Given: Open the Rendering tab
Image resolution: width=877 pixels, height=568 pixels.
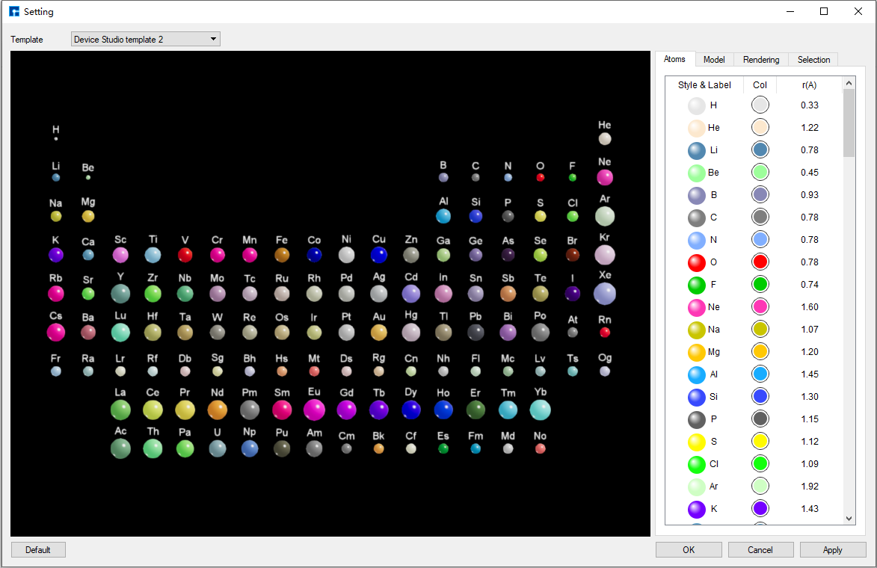Looking at the screenshot, I should [761, 60].
